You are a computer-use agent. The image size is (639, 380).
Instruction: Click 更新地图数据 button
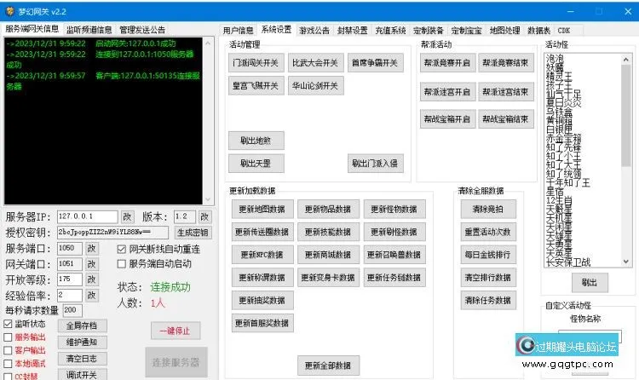pyautogui.click(x=262, y=209)
